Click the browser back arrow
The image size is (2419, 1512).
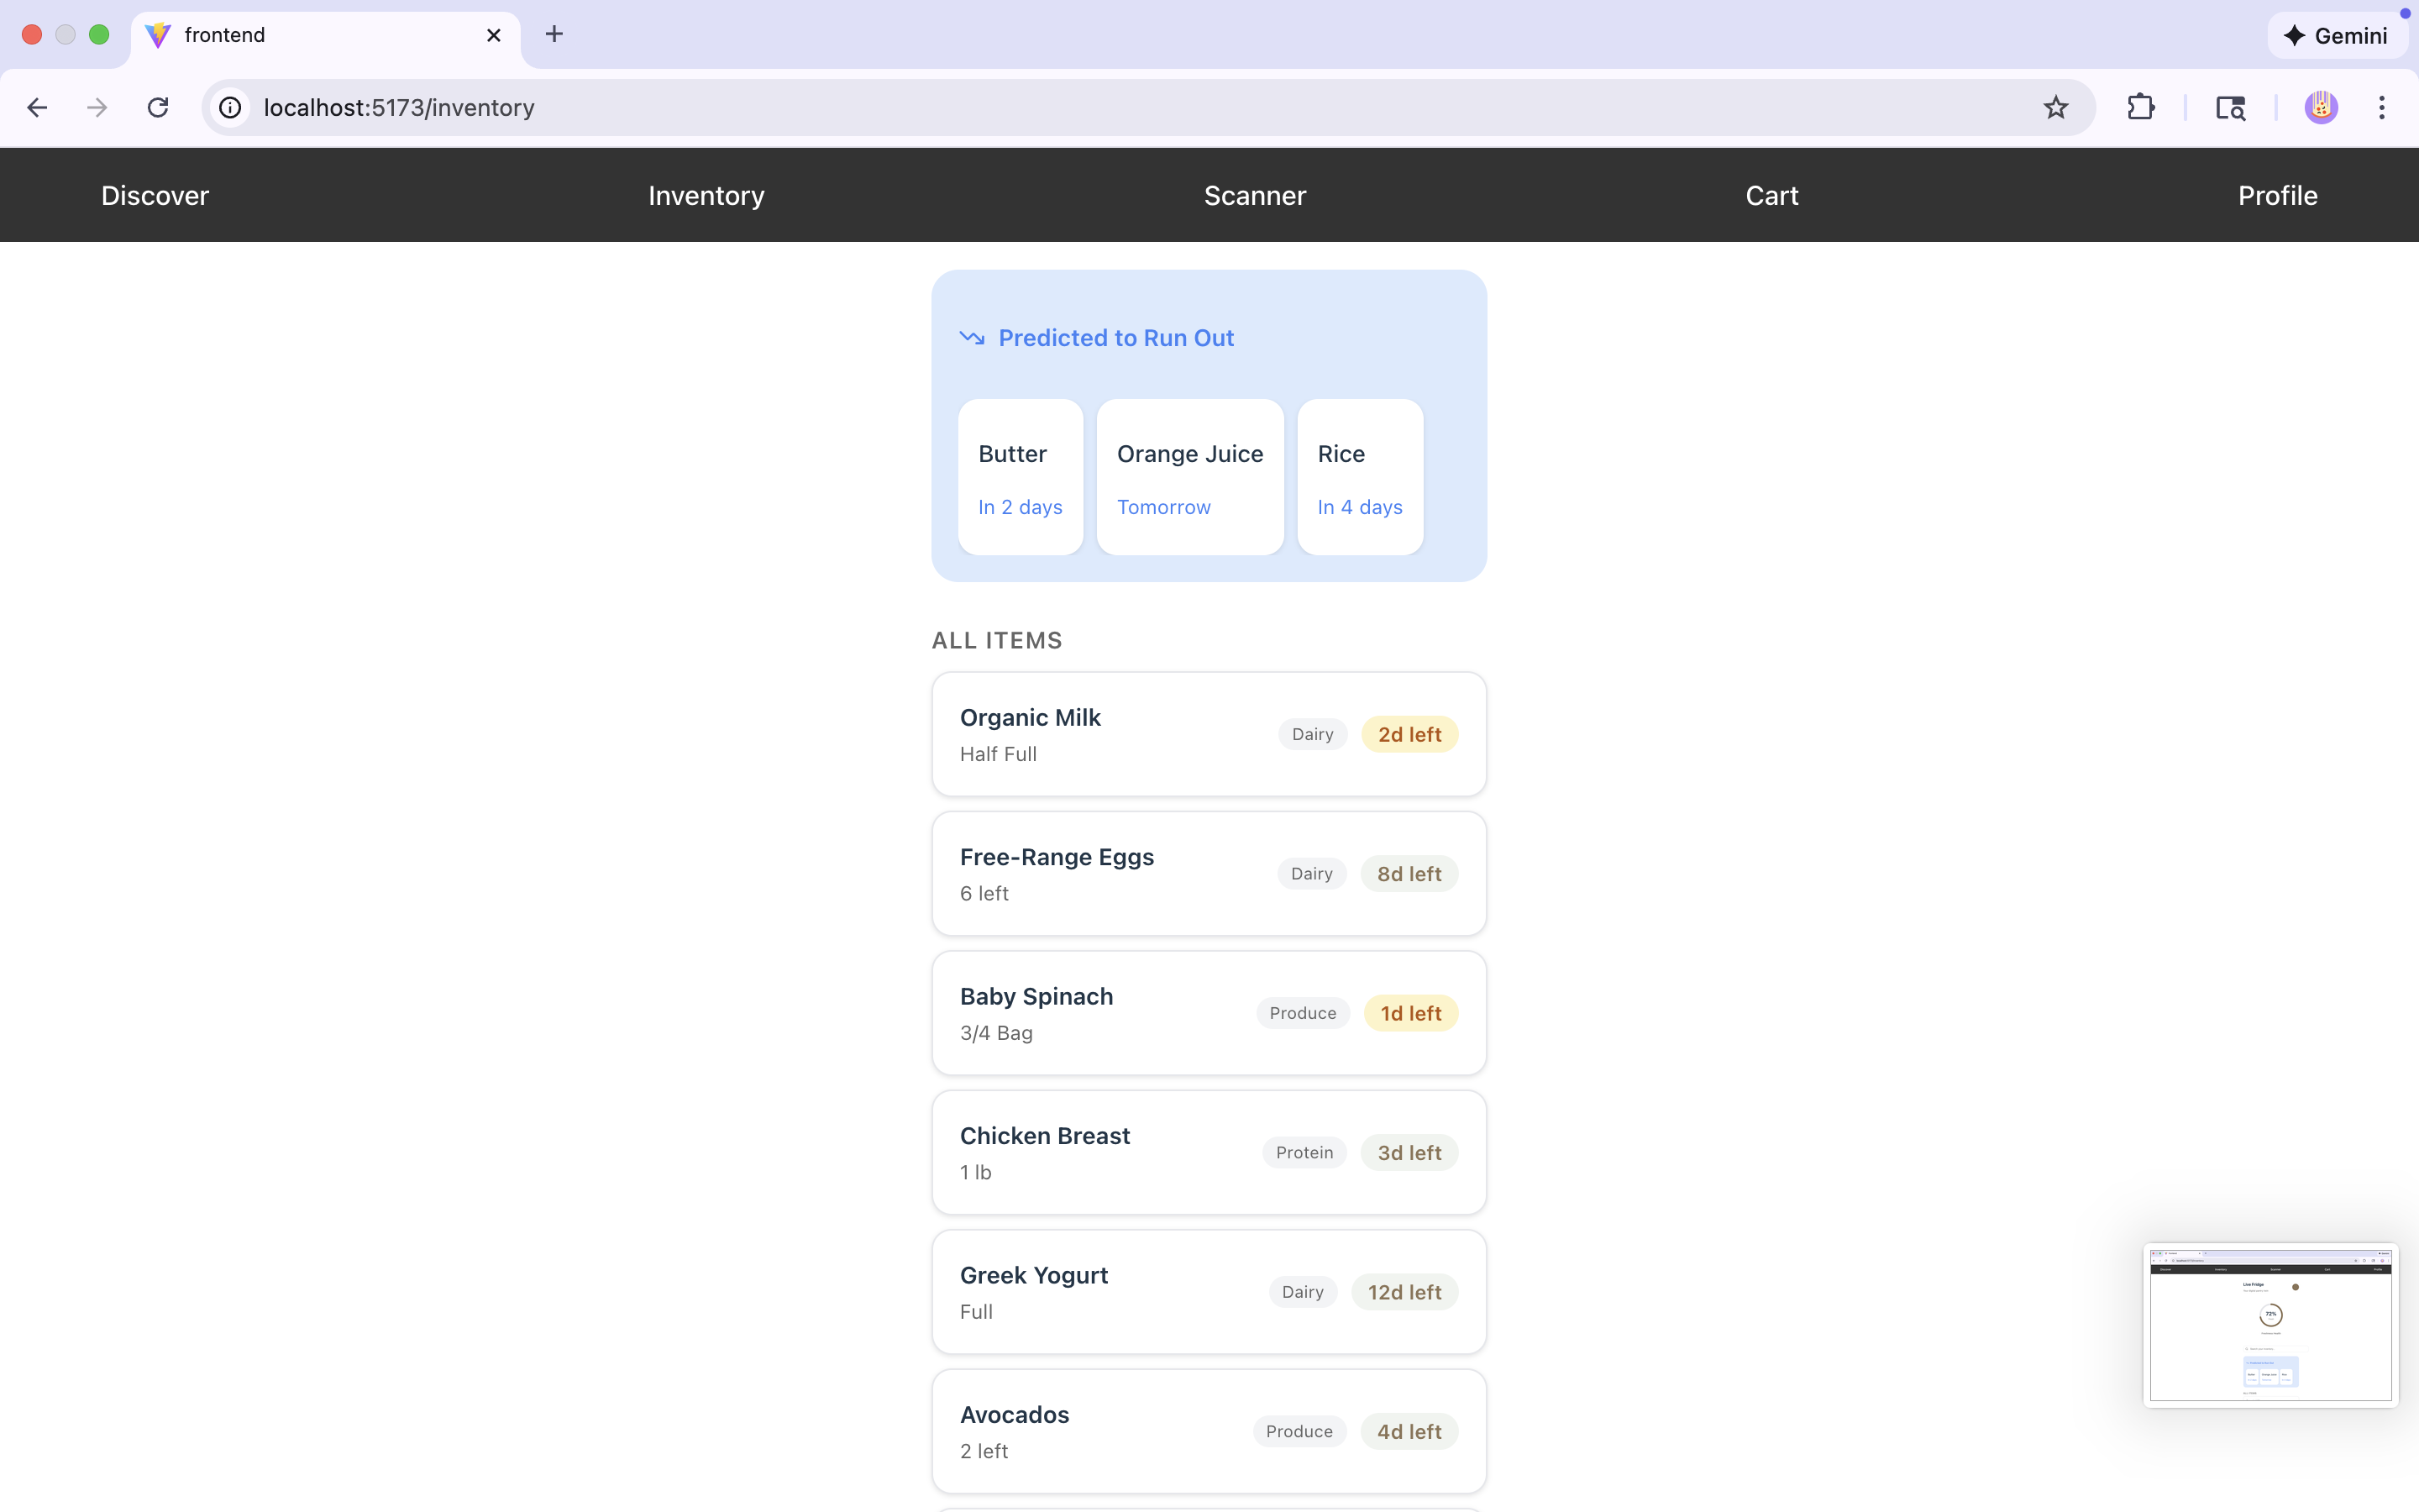pyautogui.click(x=37, y=107)
